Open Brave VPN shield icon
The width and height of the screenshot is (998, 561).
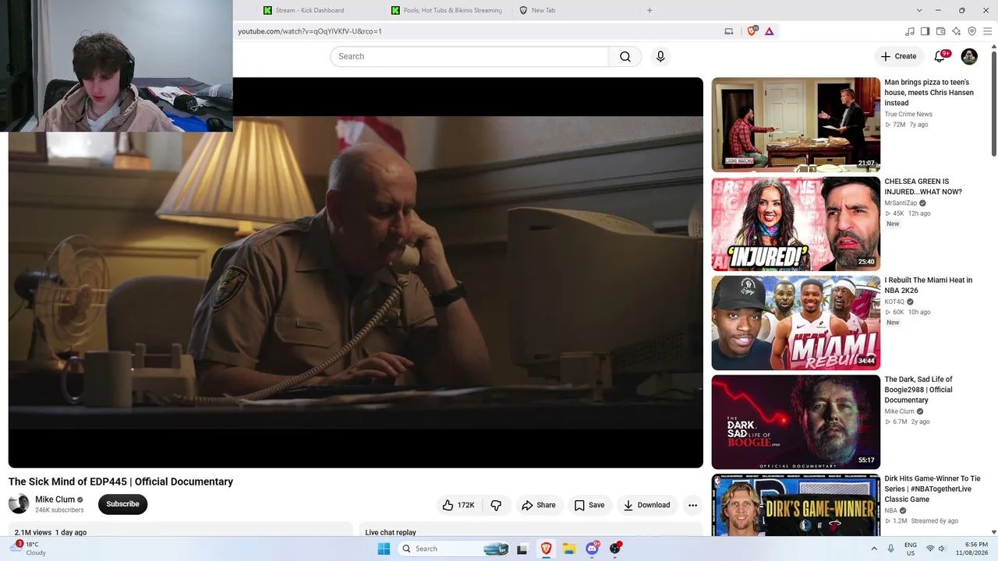tap(971, 31)
